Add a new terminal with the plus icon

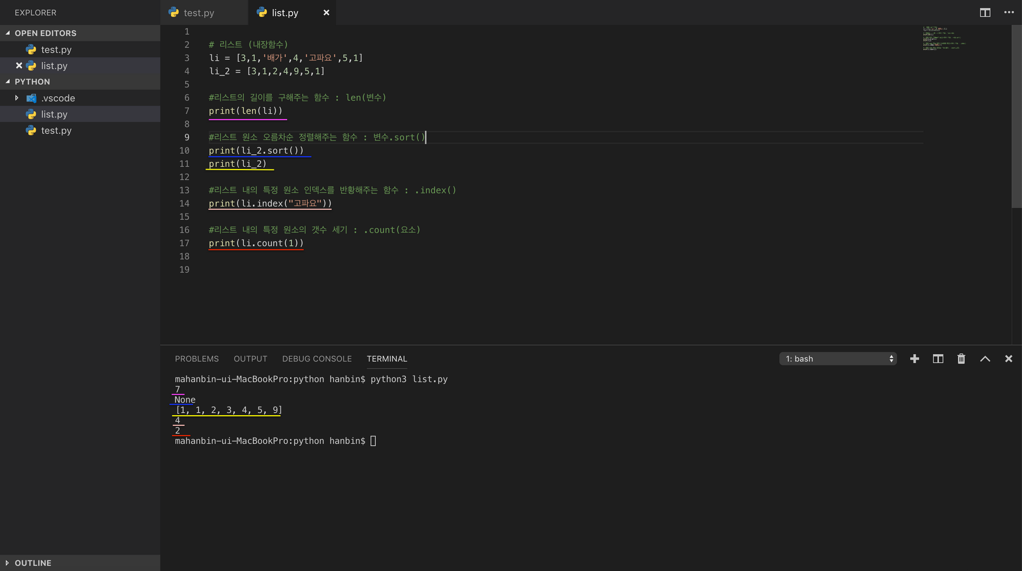[914, 359]
